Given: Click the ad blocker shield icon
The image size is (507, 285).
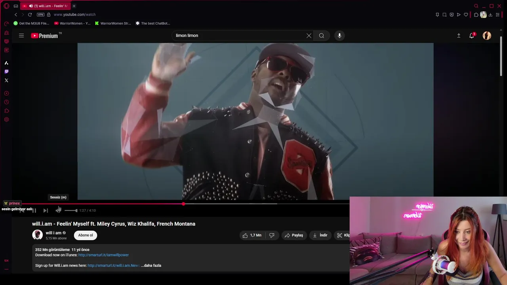Looking at the screenshot, I should 452,15.
